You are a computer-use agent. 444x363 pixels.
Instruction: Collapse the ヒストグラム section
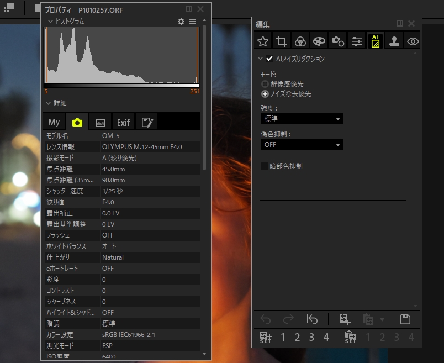[x=50, y=22]
